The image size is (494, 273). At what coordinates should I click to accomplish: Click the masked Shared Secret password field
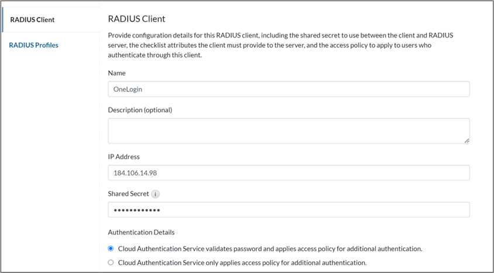[x=289, y=210]
